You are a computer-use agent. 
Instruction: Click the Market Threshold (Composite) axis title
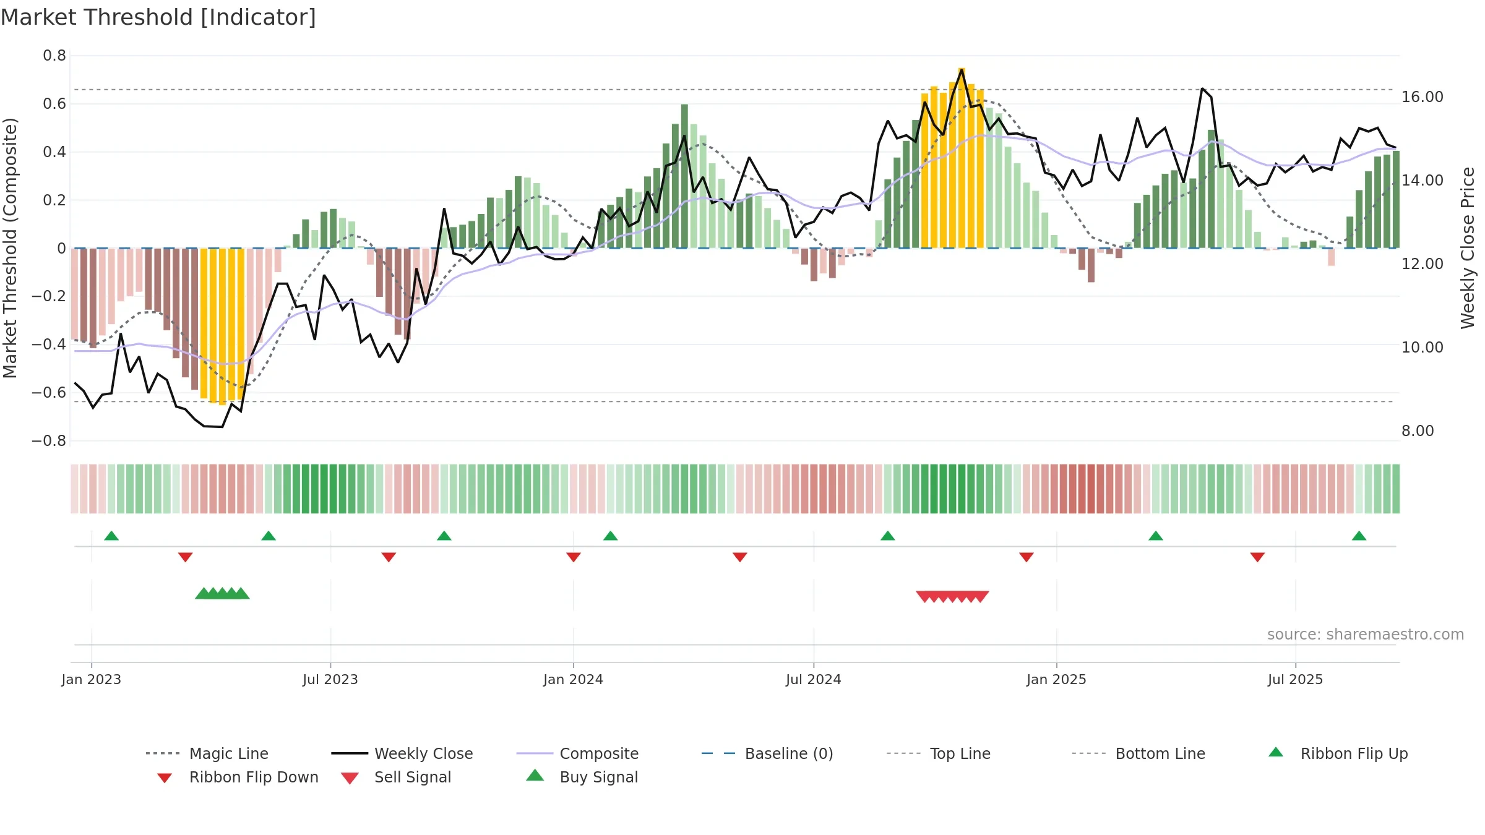point(10,247)
